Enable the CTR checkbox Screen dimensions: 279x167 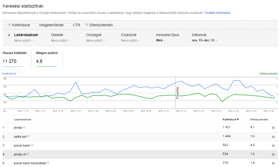70,25
